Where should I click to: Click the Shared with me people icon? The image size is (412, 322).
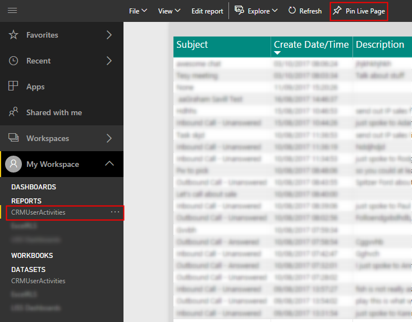point(13,112)
